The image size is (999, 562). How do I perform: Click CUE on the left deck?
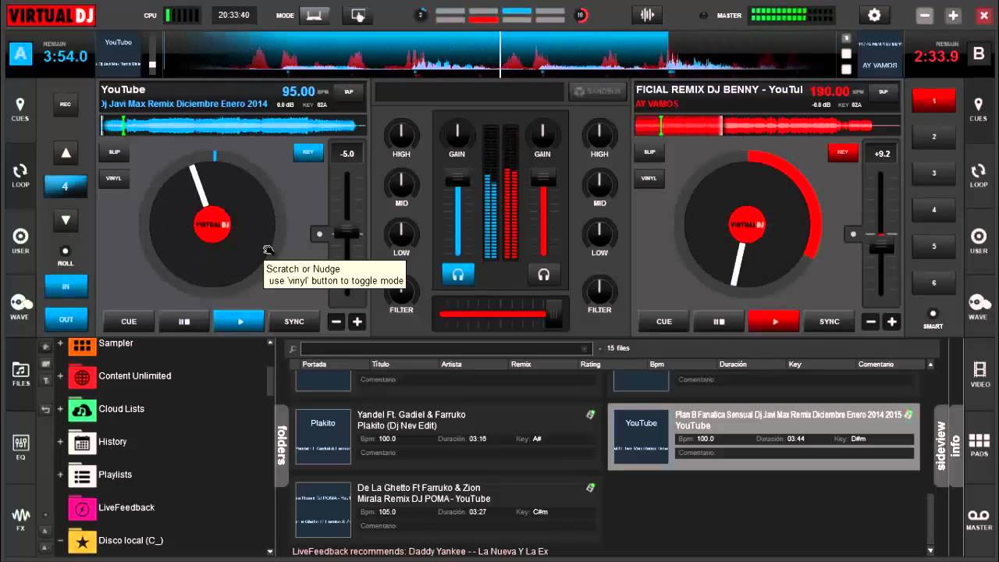pyautogui.click(x=129, y=322)
